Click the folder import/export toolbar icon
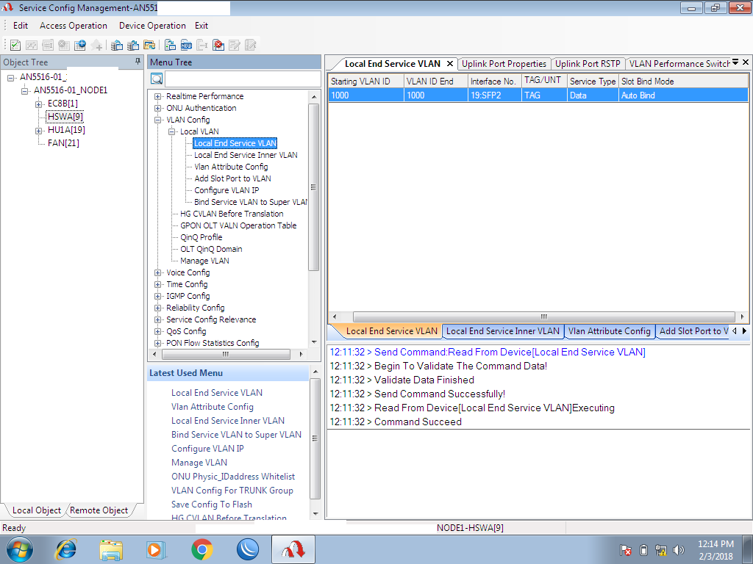 [149, 45]
